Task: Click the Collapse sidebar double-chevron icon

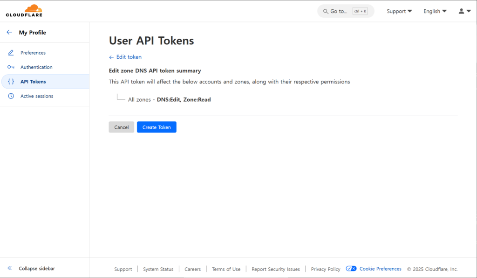Action: click(9, 268)
